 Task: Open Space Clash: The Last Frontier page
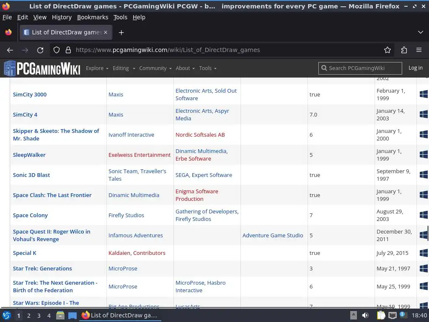(52, 195)
